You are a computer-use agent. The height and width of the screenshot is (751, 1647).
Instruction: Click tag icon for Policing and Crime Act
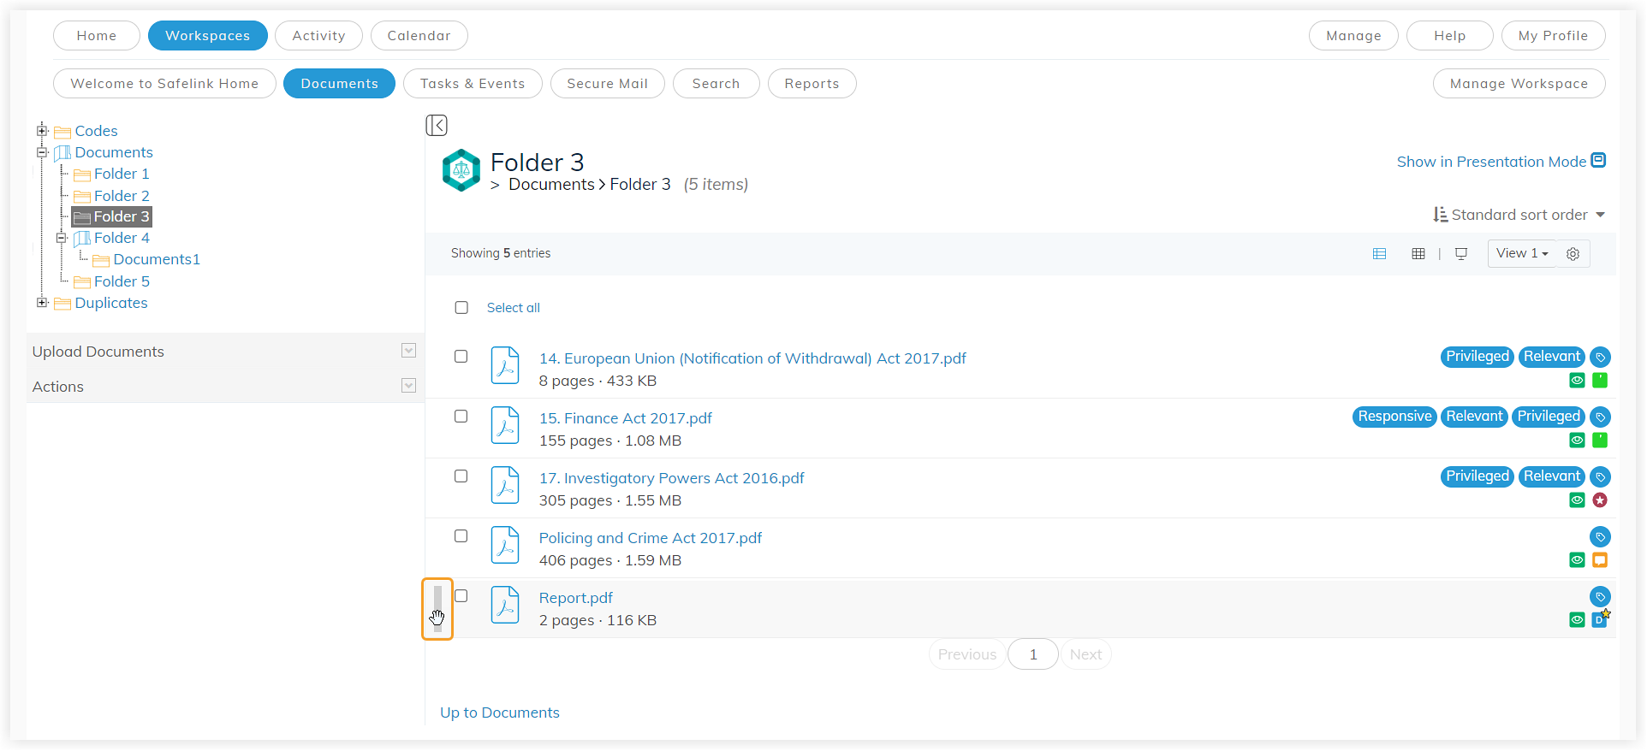(1599, 537)
